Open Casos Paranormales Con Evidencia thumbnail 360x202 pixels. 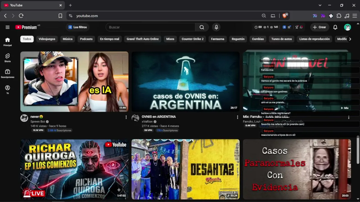(297, 169)
